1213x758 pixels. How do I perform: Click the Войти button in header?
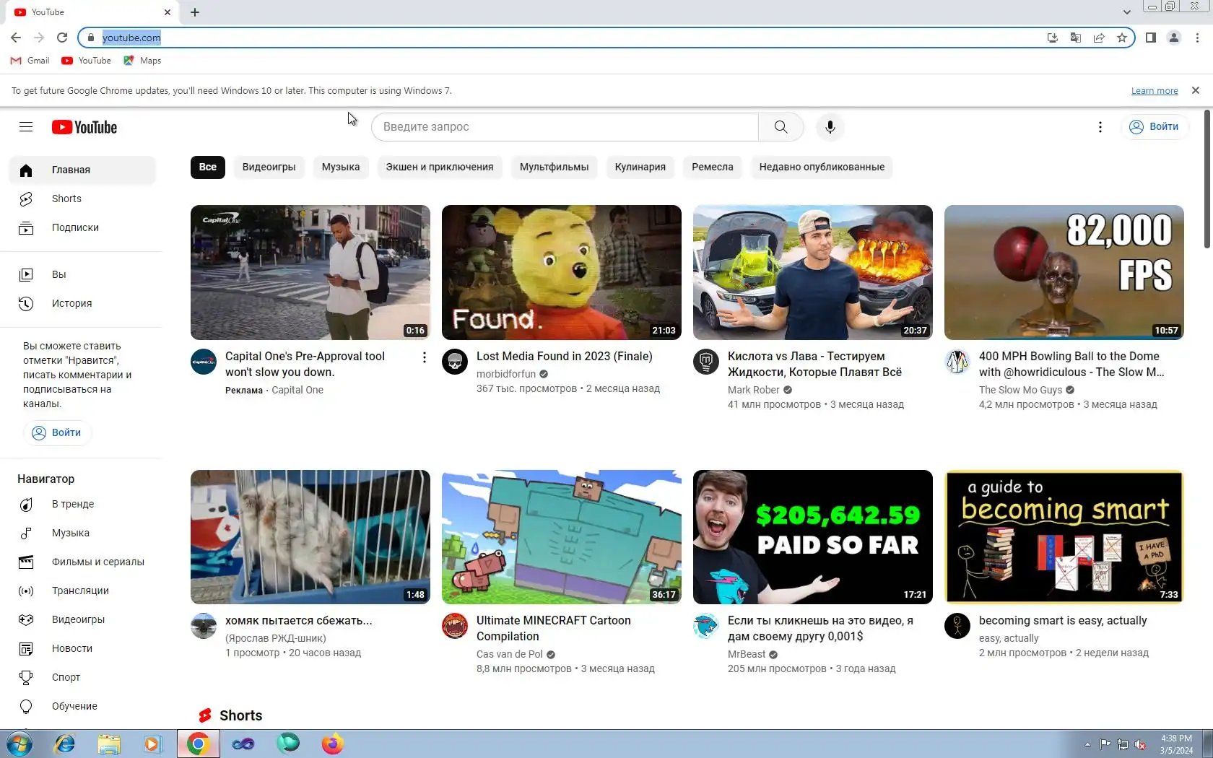[x=1155, y=127]
